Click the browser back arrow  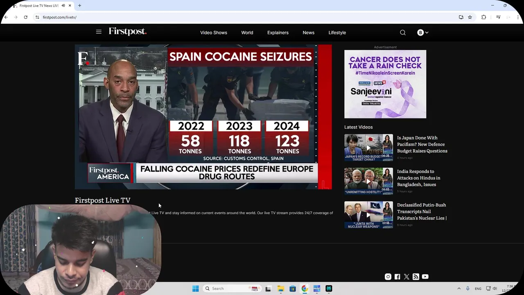pyautogui.click(x=6, y=17)
